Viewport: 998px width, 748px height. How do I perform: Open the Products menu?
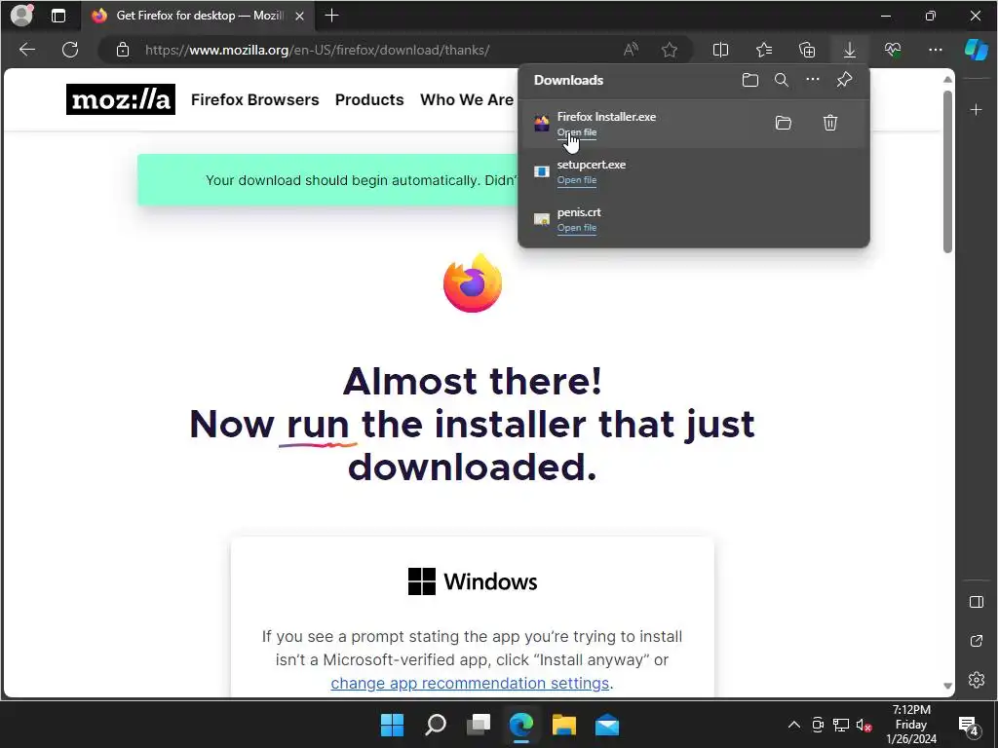[x=369, y=100]
